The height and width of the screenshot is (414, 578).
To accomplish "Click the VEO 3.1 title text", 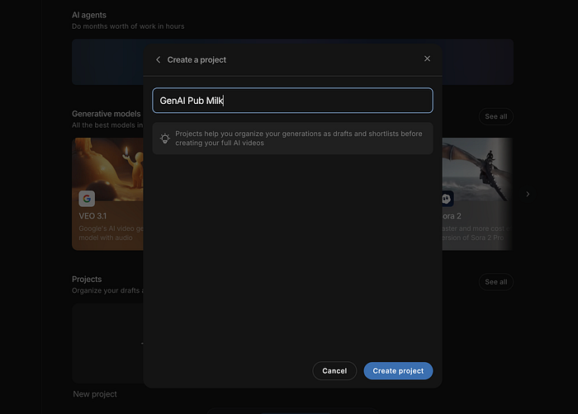I will tap(95, 216).
